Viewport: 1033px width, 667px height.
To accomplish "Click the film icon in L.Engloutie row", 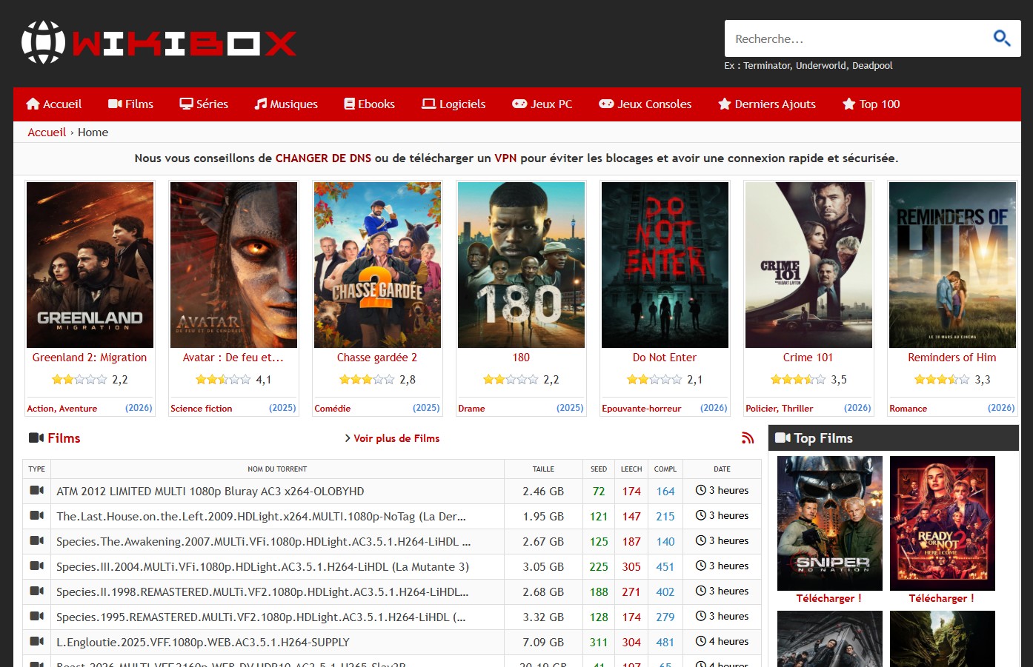I will pyautogui.click(x=36, y=642).
